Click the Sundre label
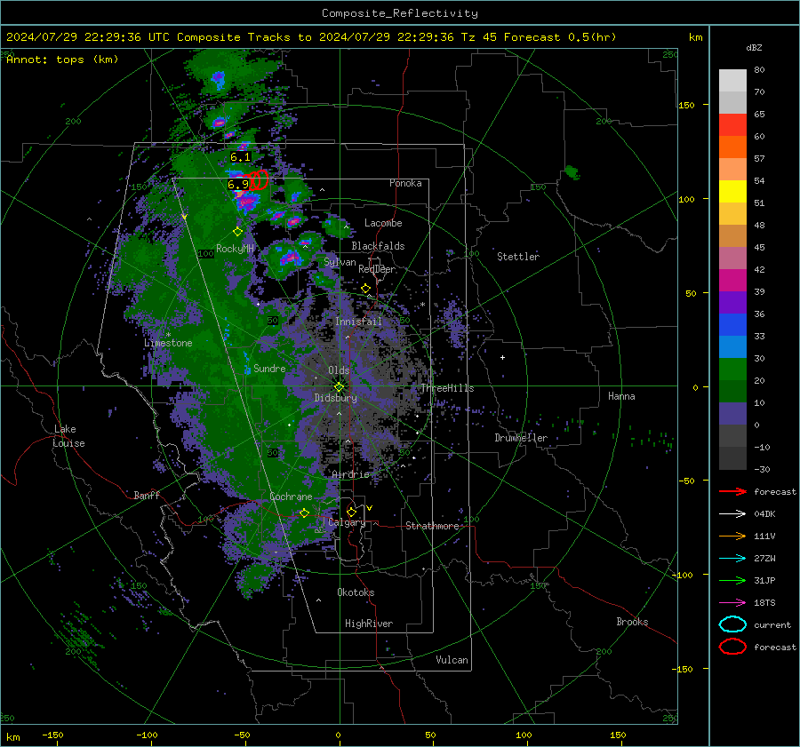Image resolution: width=800 pixels, height=747 pixels. [x=269, y=368]
